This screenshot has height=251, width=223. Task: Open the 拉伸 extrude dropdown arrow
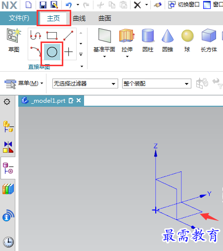127,56
